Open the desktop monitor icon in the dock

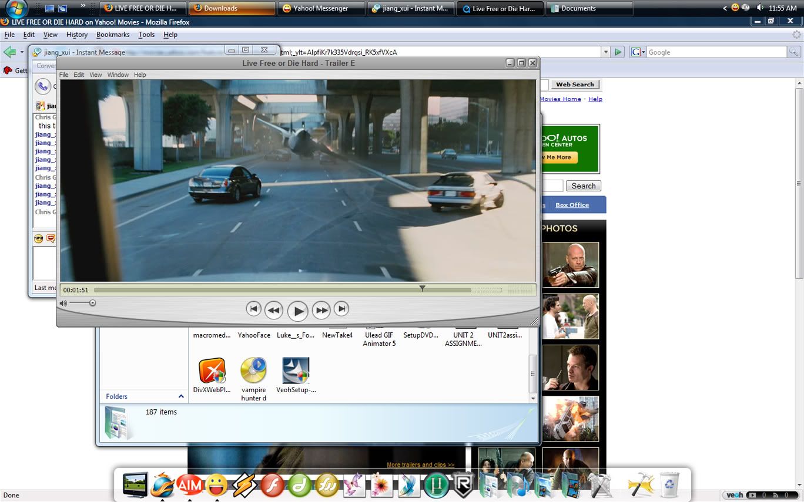pos(135,485)
